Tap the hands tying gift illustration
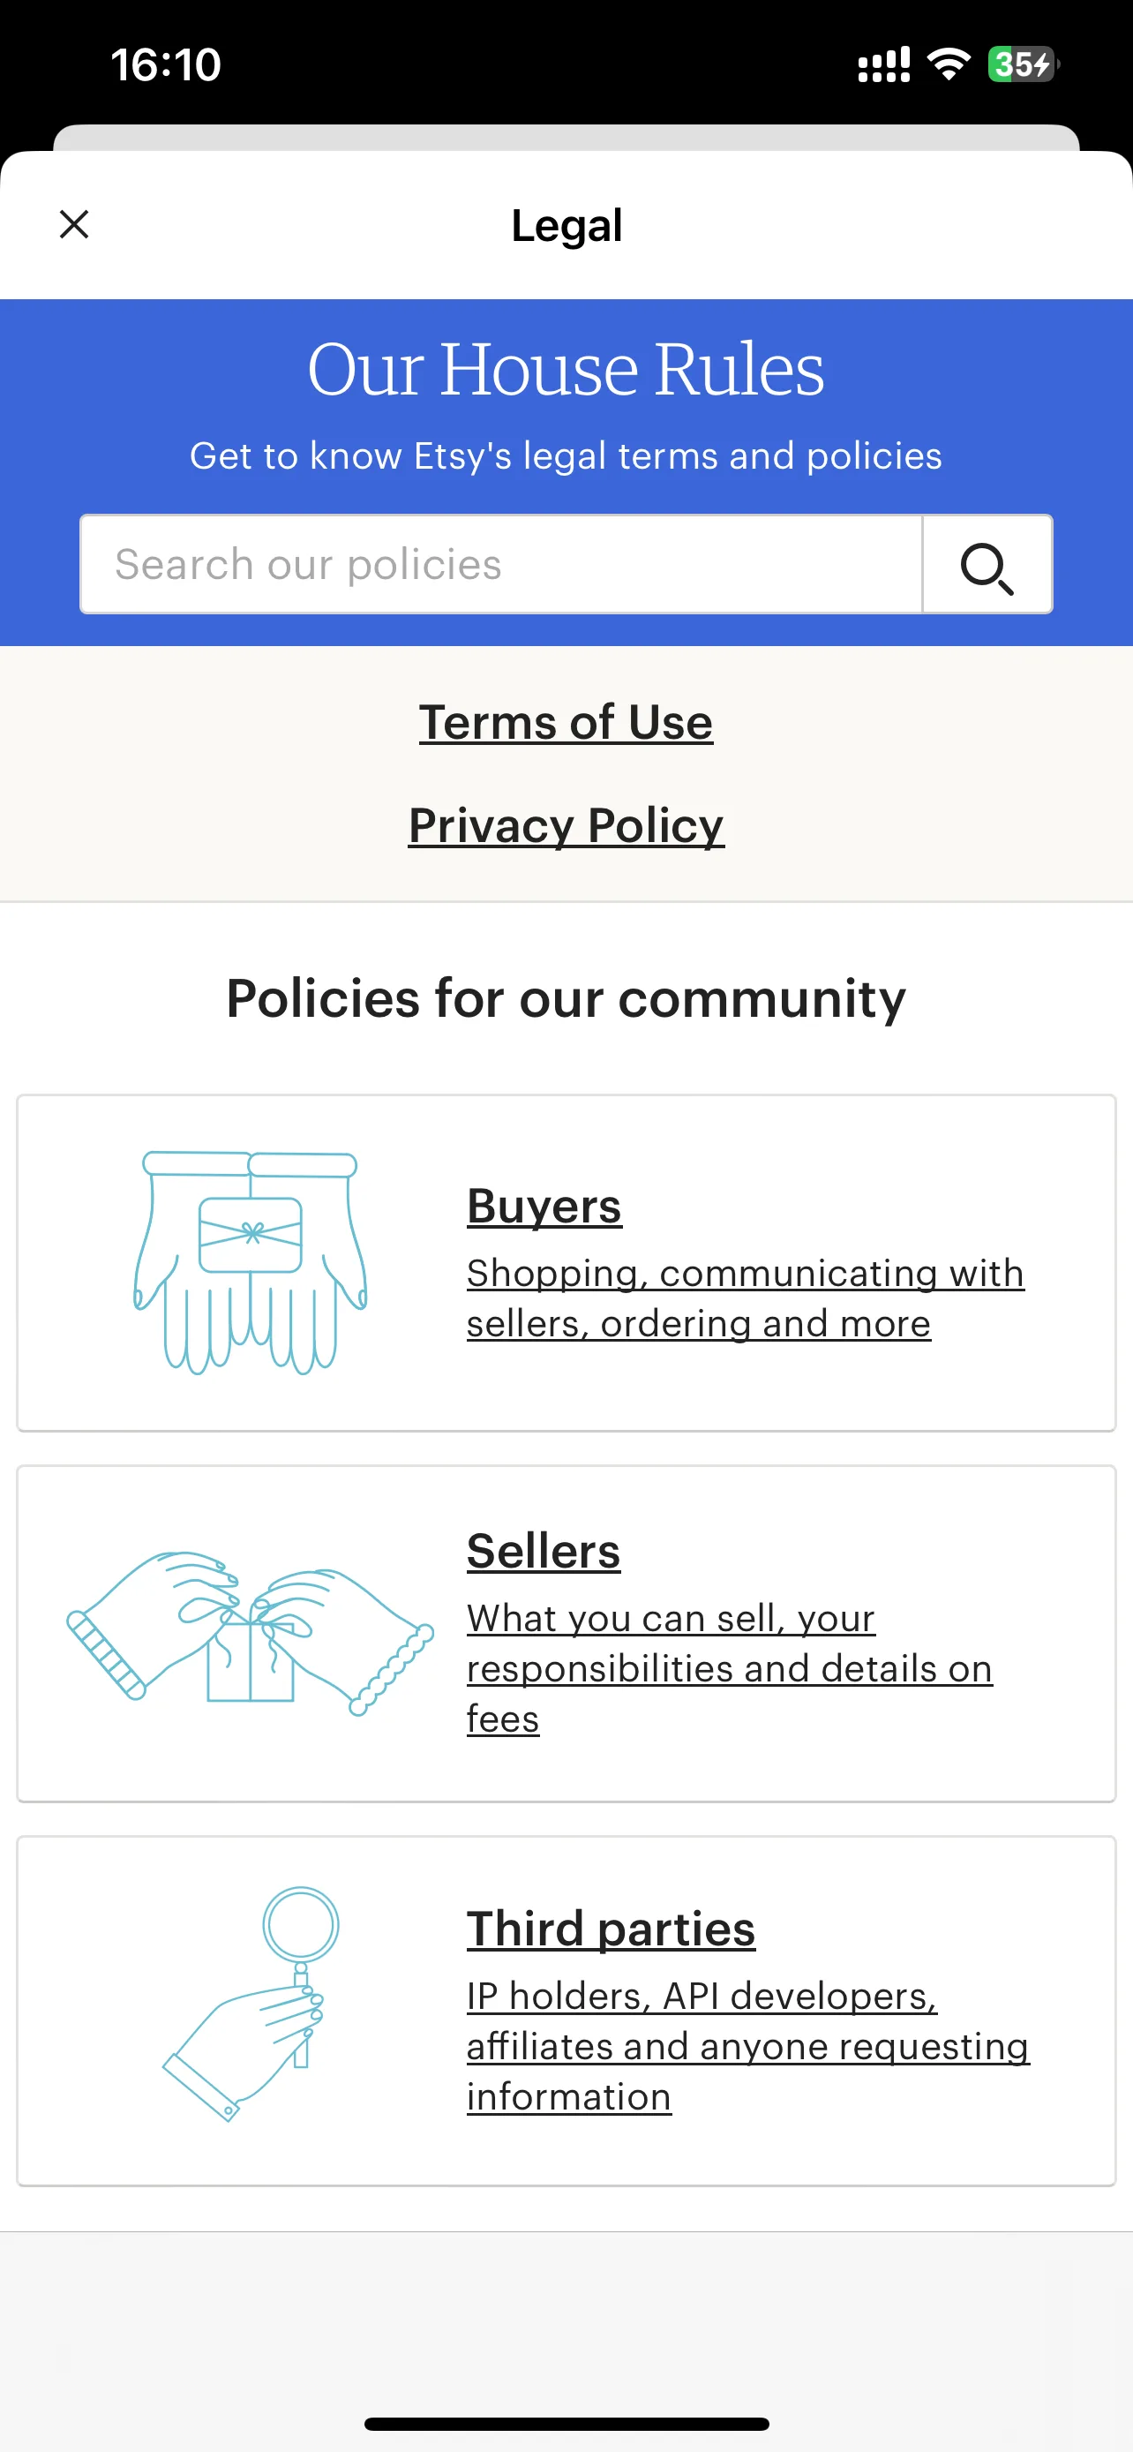The width and height of the screenshot is (1133, 2452). tap(251, 1632)
